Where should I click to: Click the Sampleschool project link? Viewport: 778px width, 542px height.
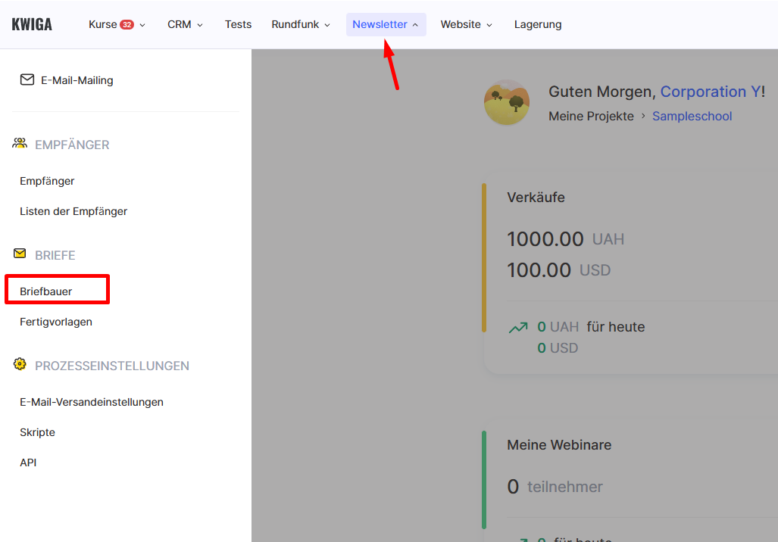click(x=692, y=116)
